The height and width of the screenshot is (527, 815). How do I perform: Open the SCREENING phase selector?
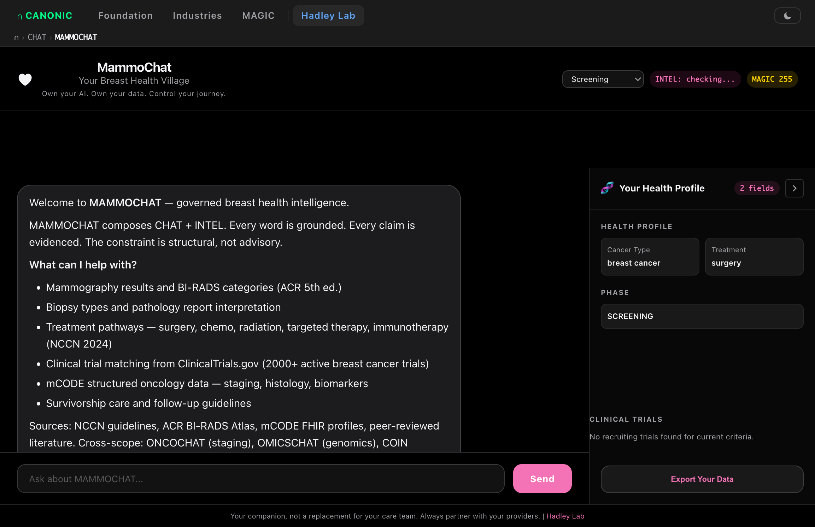coord(702,316)
